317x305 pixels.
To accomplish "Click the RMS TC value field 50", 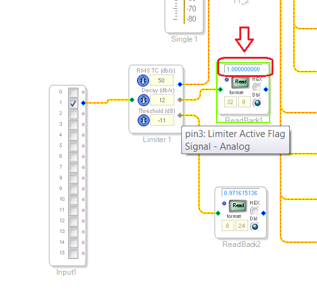I will pos(162,80).
